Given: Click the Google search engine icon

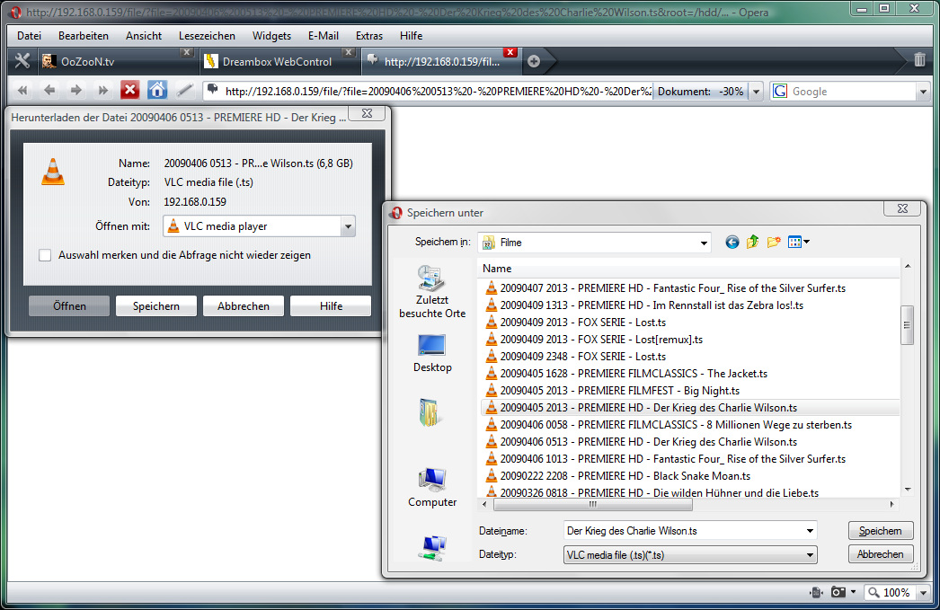Looking at the screenshot, I should (780, 91).
